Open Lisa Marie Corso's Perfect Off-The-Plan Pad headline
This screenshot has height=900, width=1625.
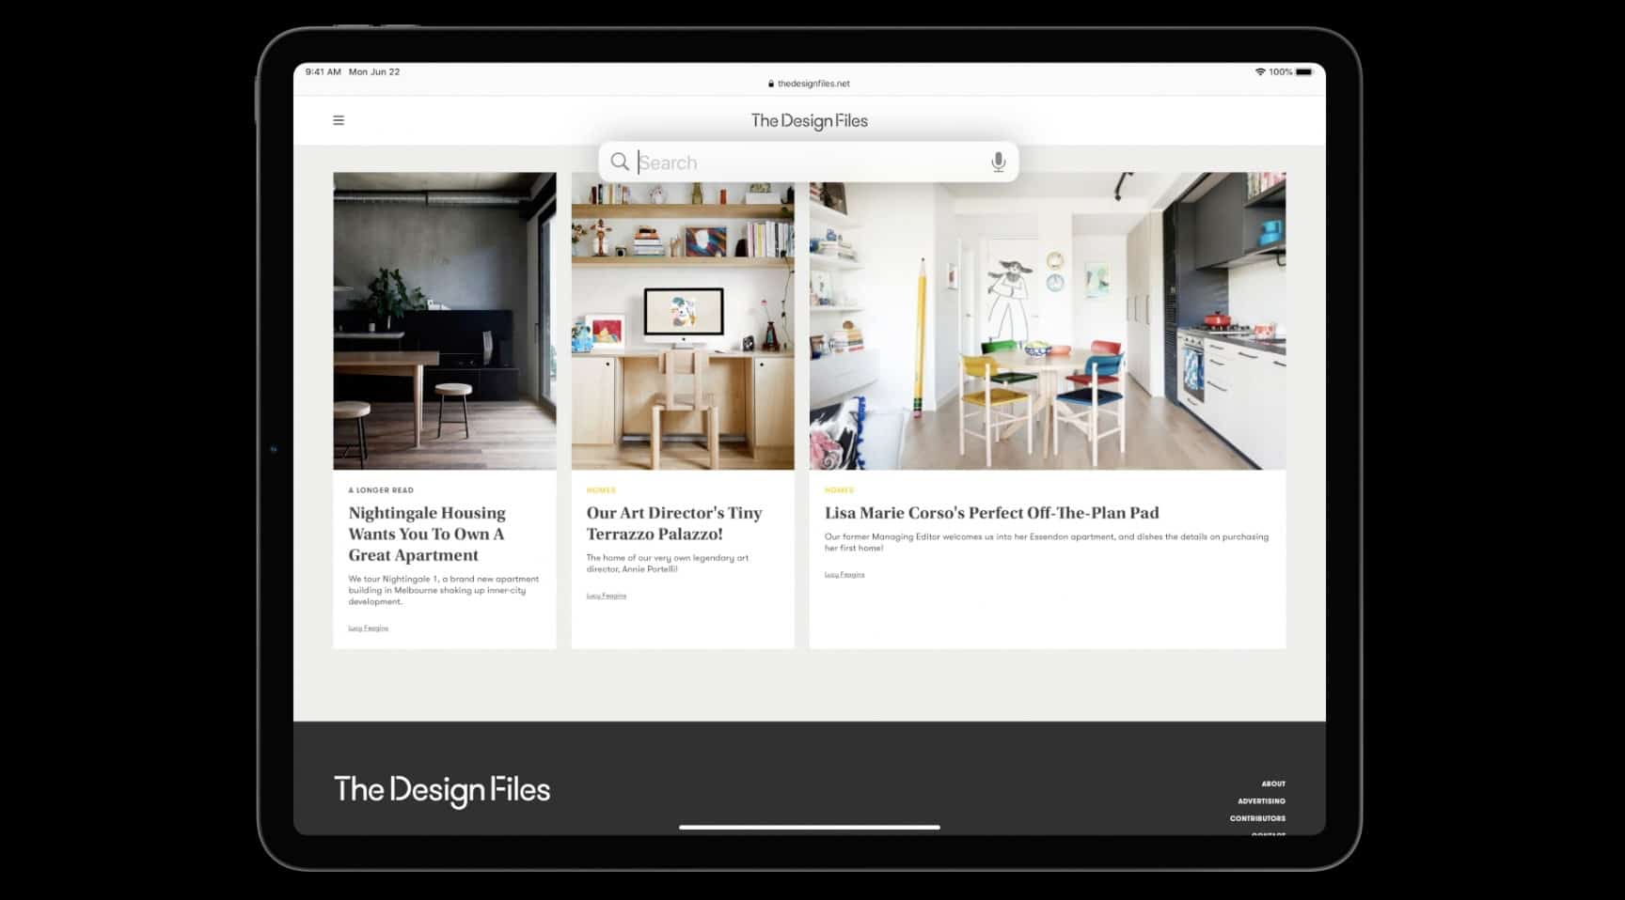click(x=991, y=513)
